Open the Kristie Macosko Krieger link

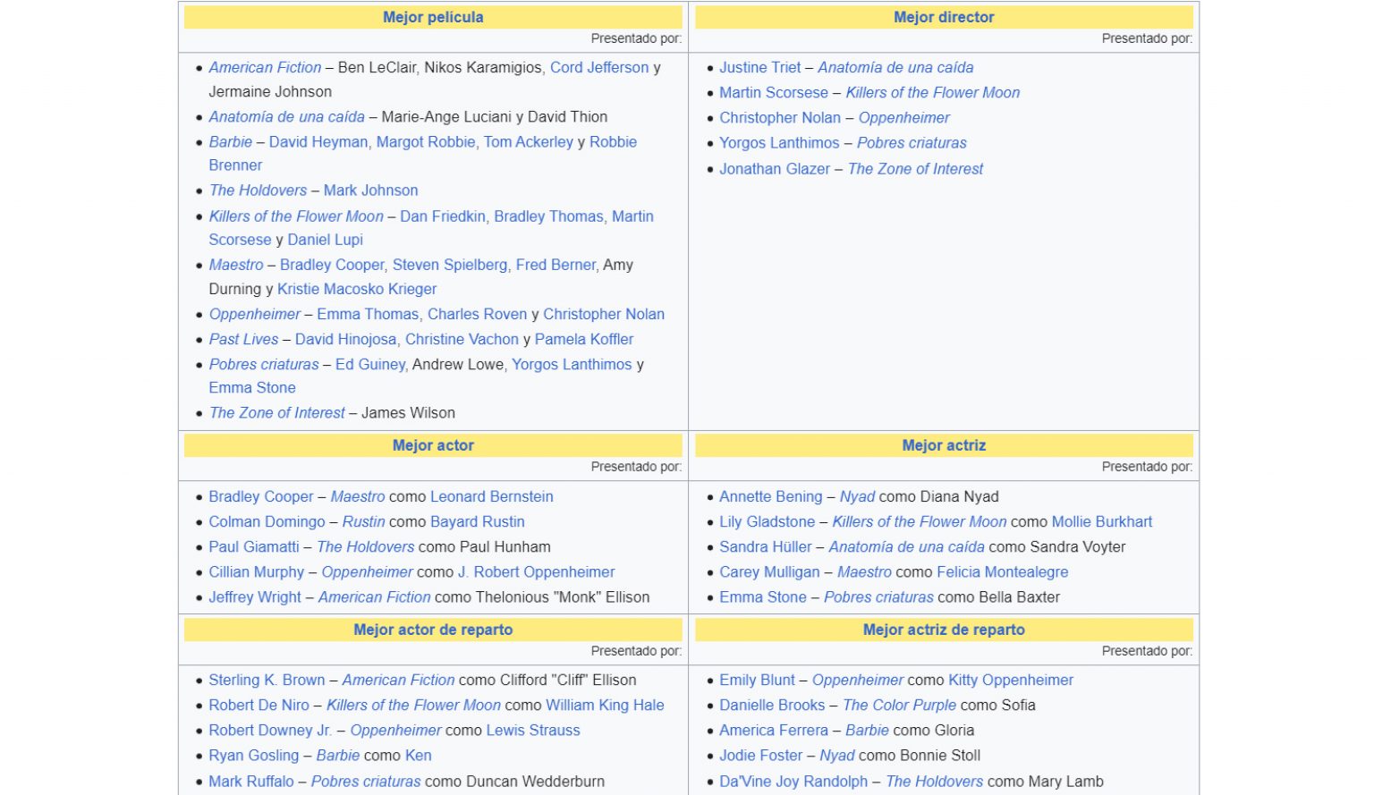coord(357,289)
